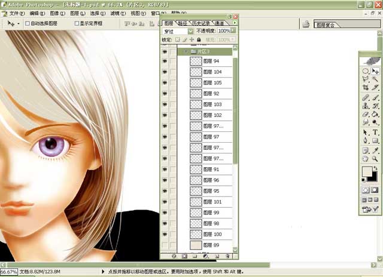Click the zoom percentage field 66.67%

click(x=8, y=272)
